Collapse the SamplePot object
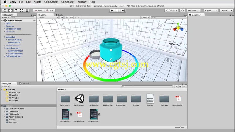235x132 pixels. [x=4, y=37]
